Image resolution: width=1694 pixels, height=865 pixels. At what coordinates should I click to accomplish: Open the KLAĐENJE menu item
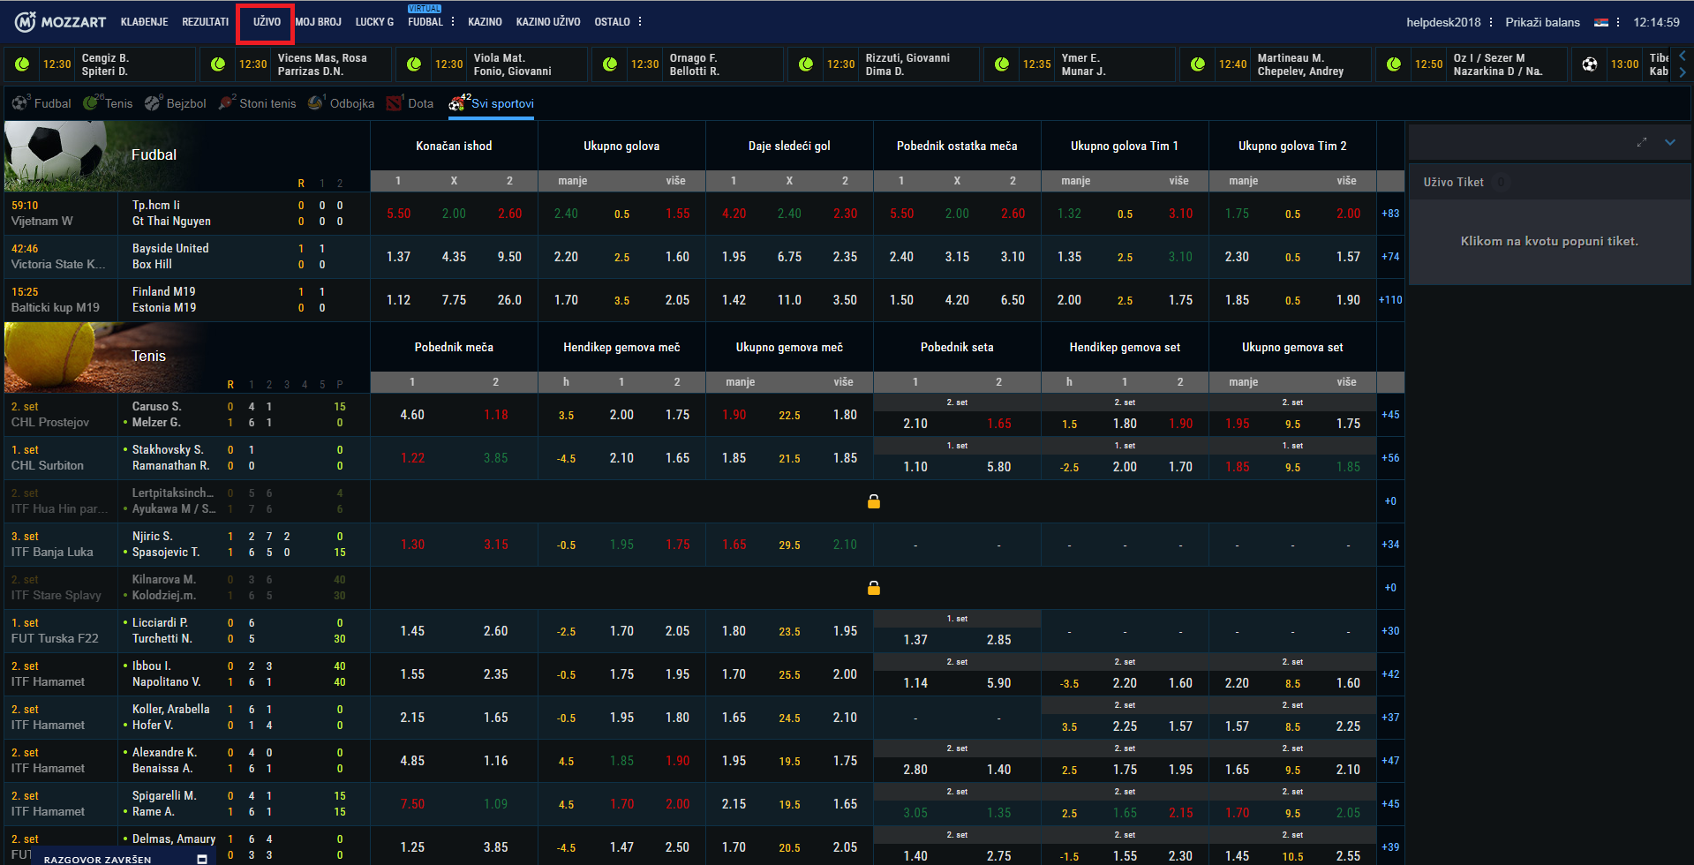(x=144, y=22)
